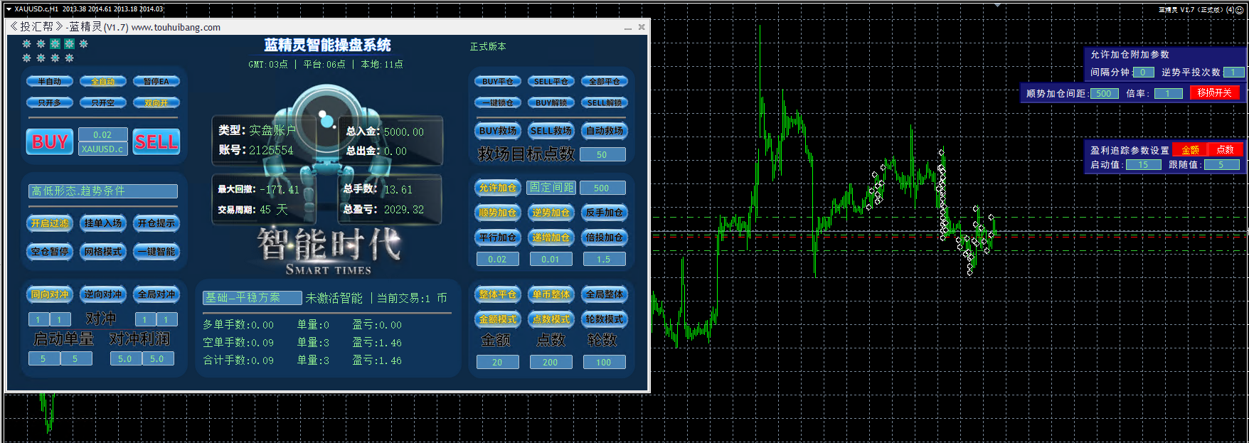Screen dimensions: 1249x443
Task: Click the big red BUY button
Action: (50, 142)
